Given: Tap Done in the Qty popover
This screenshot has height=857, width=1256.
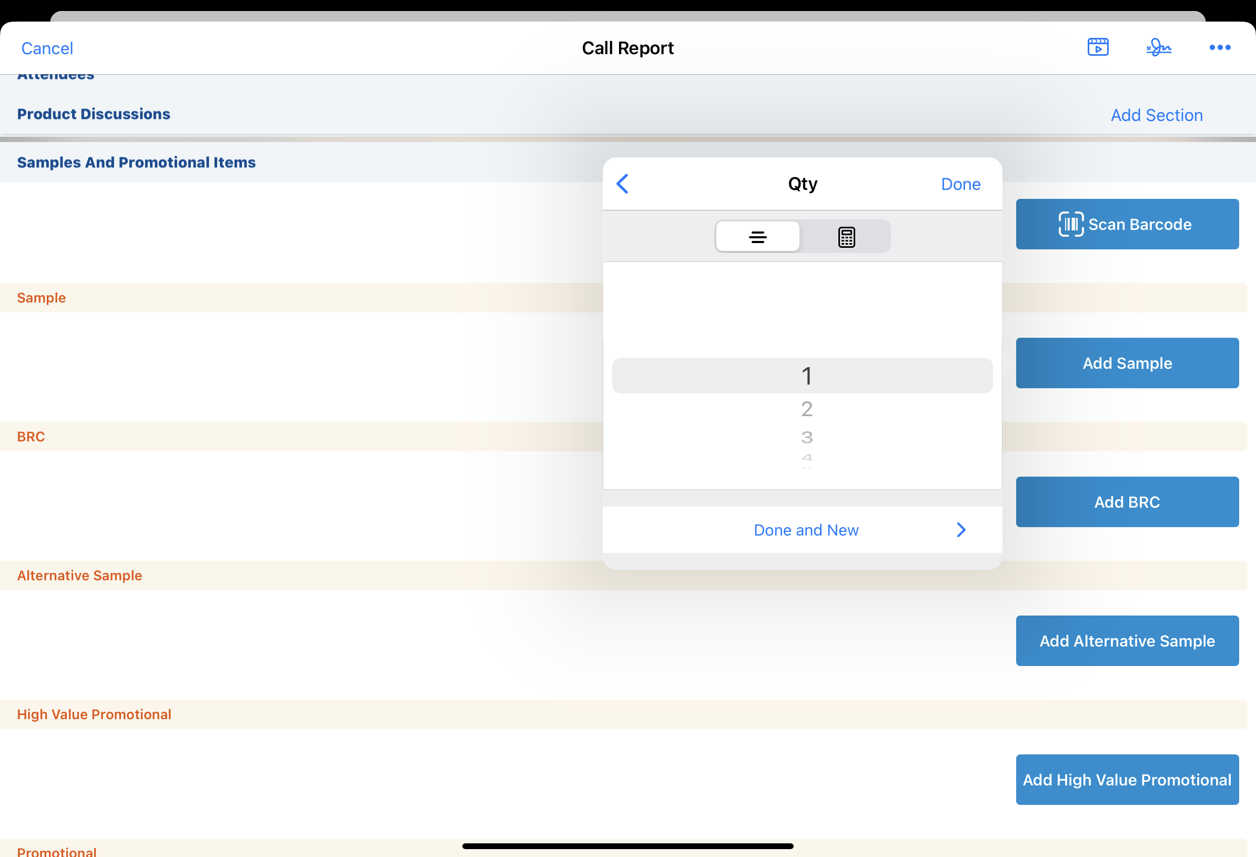Looking at the screenshot, I should pos(960,184).
